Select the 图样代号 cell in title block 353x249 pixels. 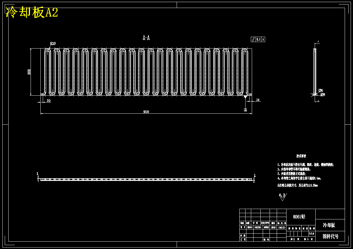coord(330,236)
